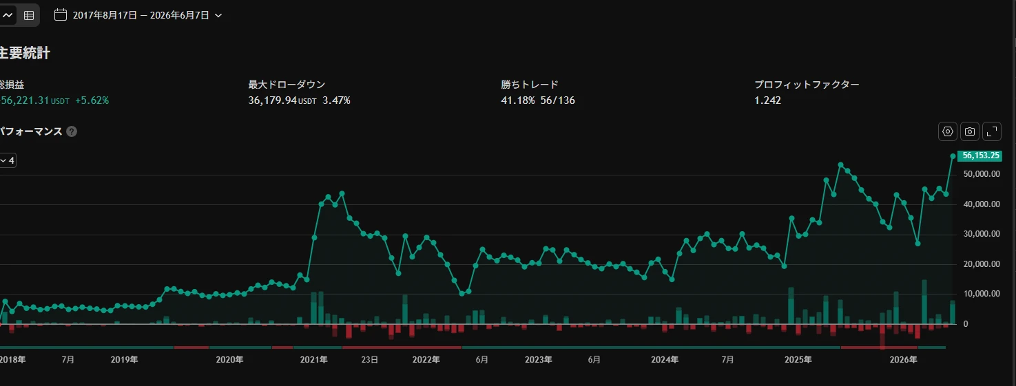Image resolution: width=1016 pixels, height=386 pixels.
Task: Click the 41.18% win rate value
Action: pyautogui.click(x=517, y=100)
